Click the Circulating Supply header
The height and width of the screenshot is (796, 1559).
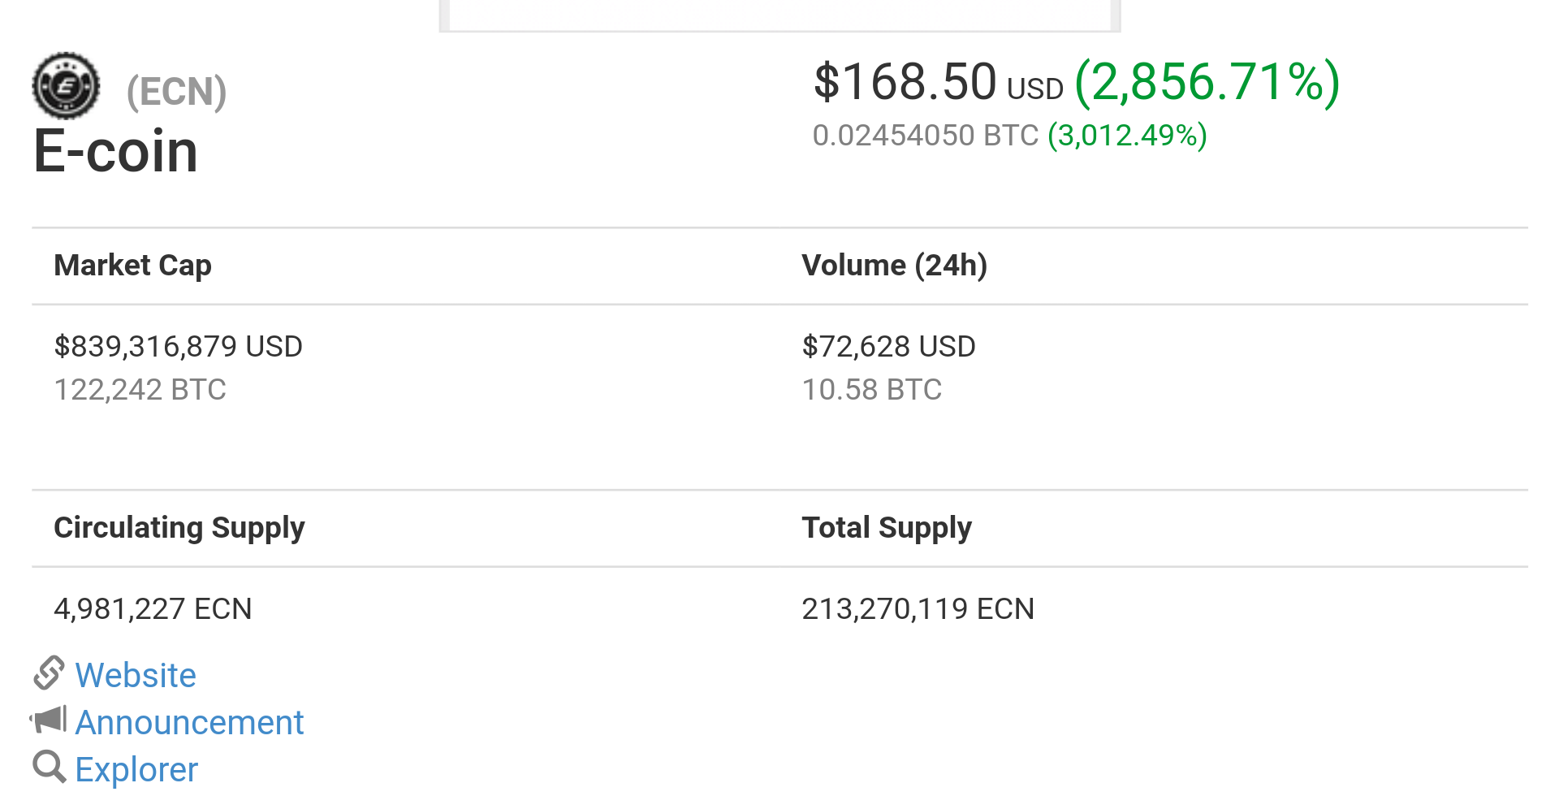[179, 528]
